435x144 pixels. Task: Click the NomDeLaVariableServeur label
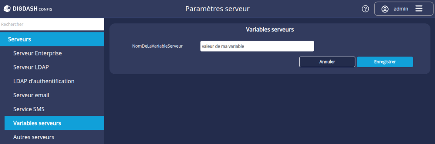point(157,46)
